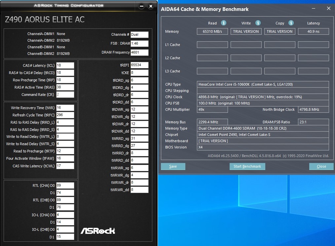Click the IO-L (CHA) D0 field
Screen dimensions: 335x246
(x=65, y=215)
